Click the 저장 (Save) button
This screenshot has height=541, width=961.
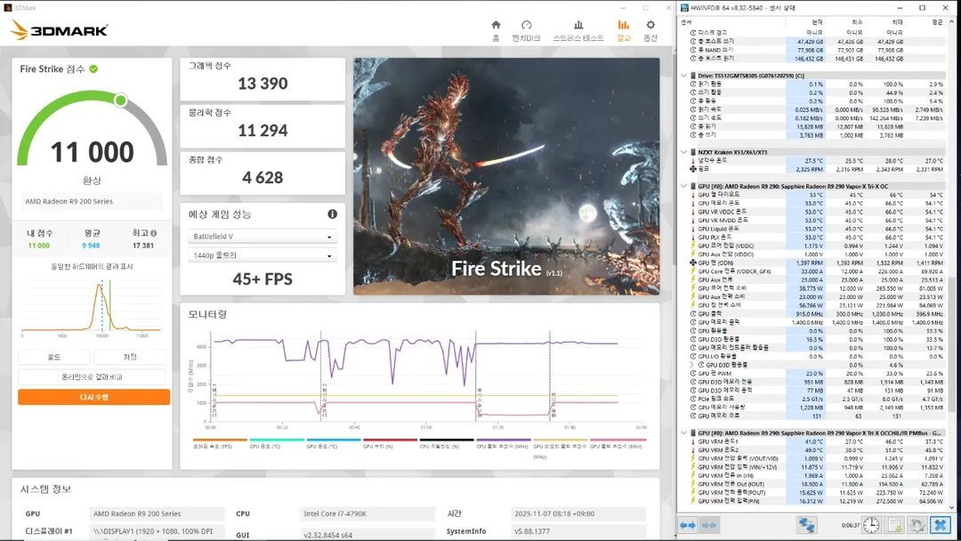(130, 357)
